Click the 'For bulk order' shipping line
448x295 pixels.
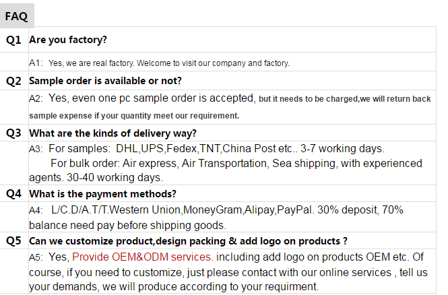[x=236, y=164]
